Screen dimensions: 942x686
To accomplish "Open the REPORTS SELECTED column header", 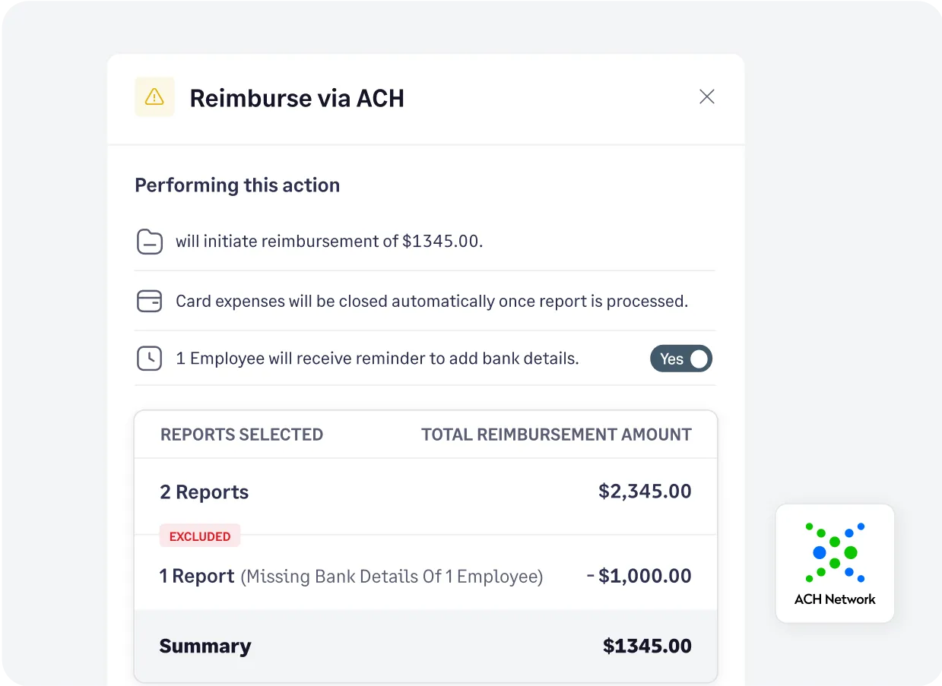I will [x=241, y=434].
